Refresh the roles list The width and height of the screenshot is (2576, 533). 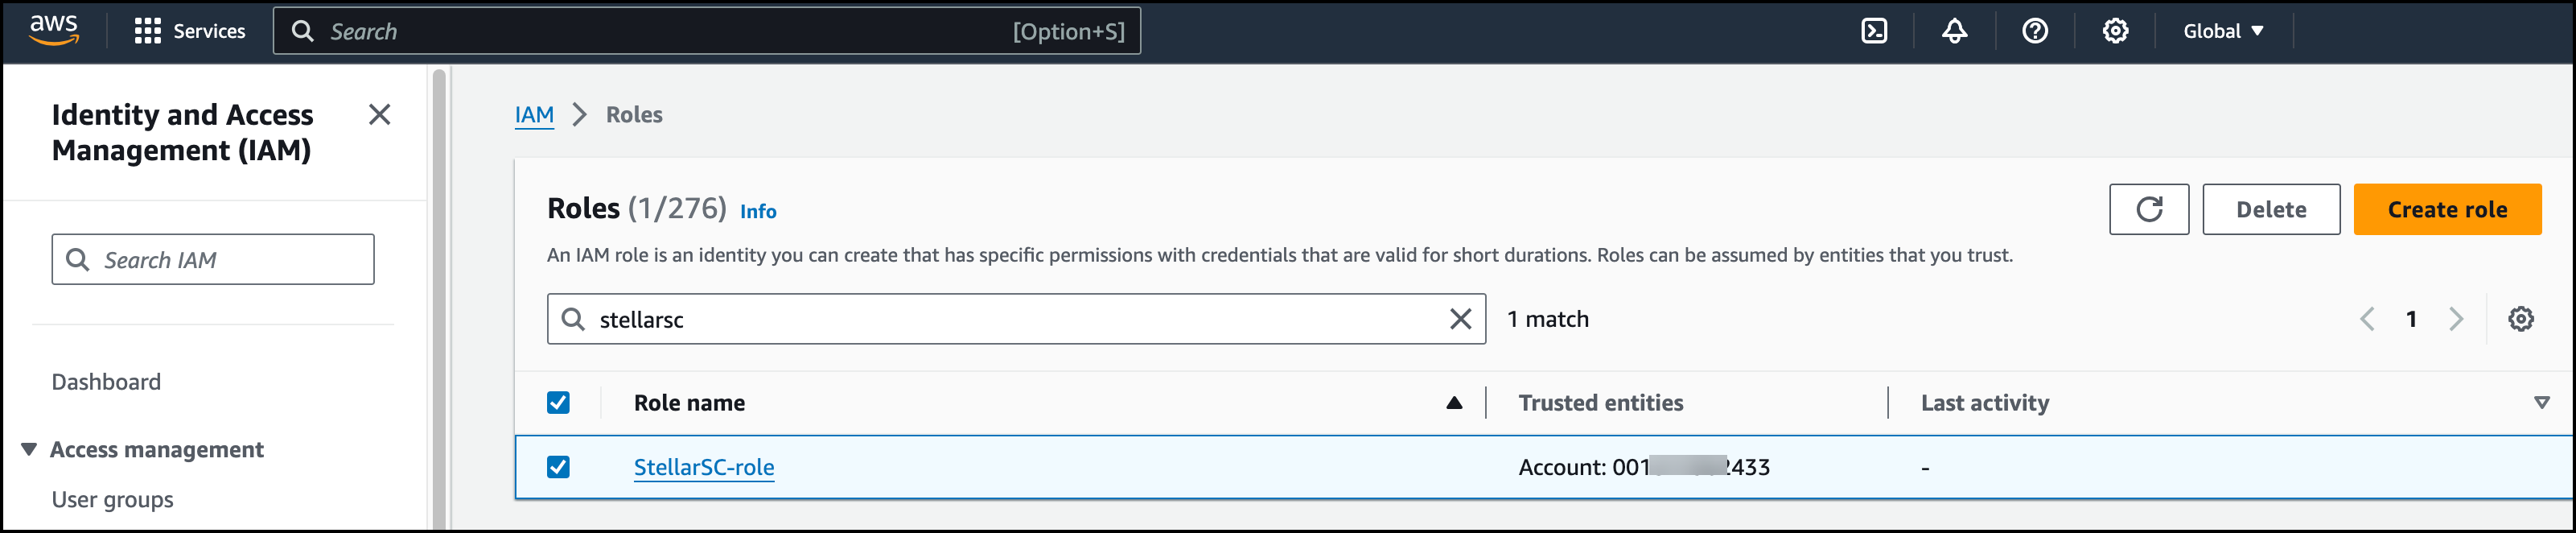tap(2148, 209)
